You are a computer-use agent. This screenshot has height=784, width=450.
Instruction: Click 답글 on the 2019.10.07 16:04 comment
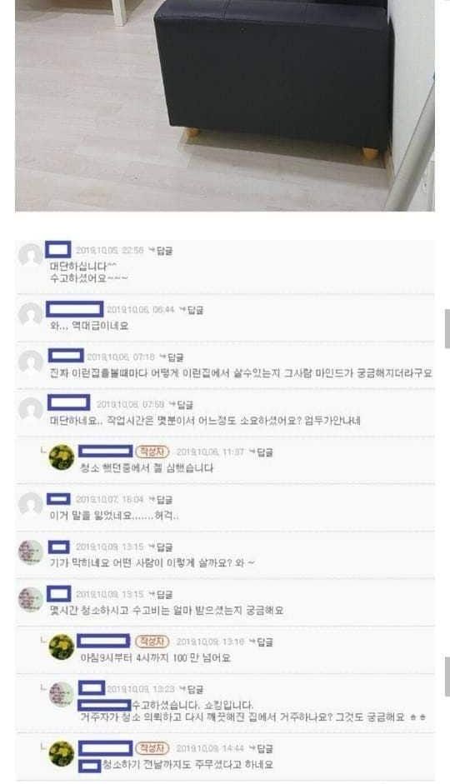[x=161, y=500]
